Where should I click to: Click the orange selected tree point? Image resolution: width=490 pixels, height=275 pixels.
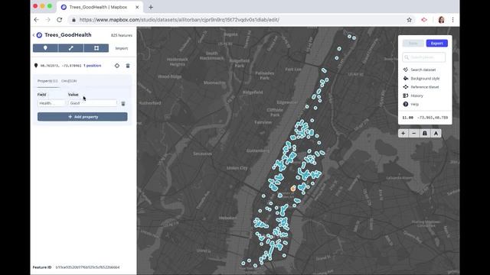point(292,189)
